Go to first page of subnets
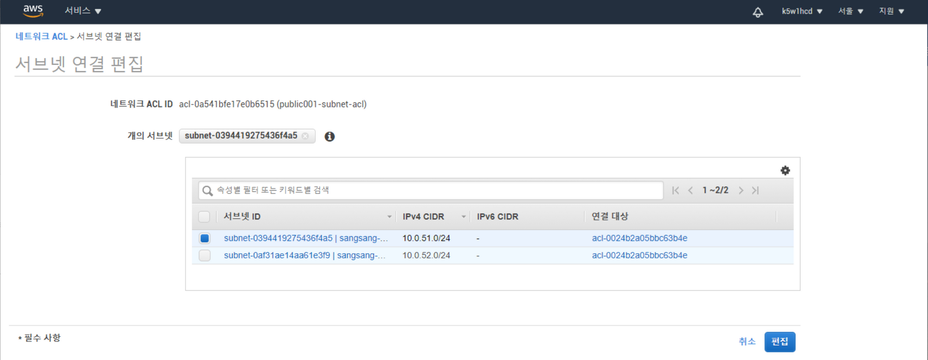Image resolution: width=928 pixels, height=360 pixels. click(x=676, y=190)
